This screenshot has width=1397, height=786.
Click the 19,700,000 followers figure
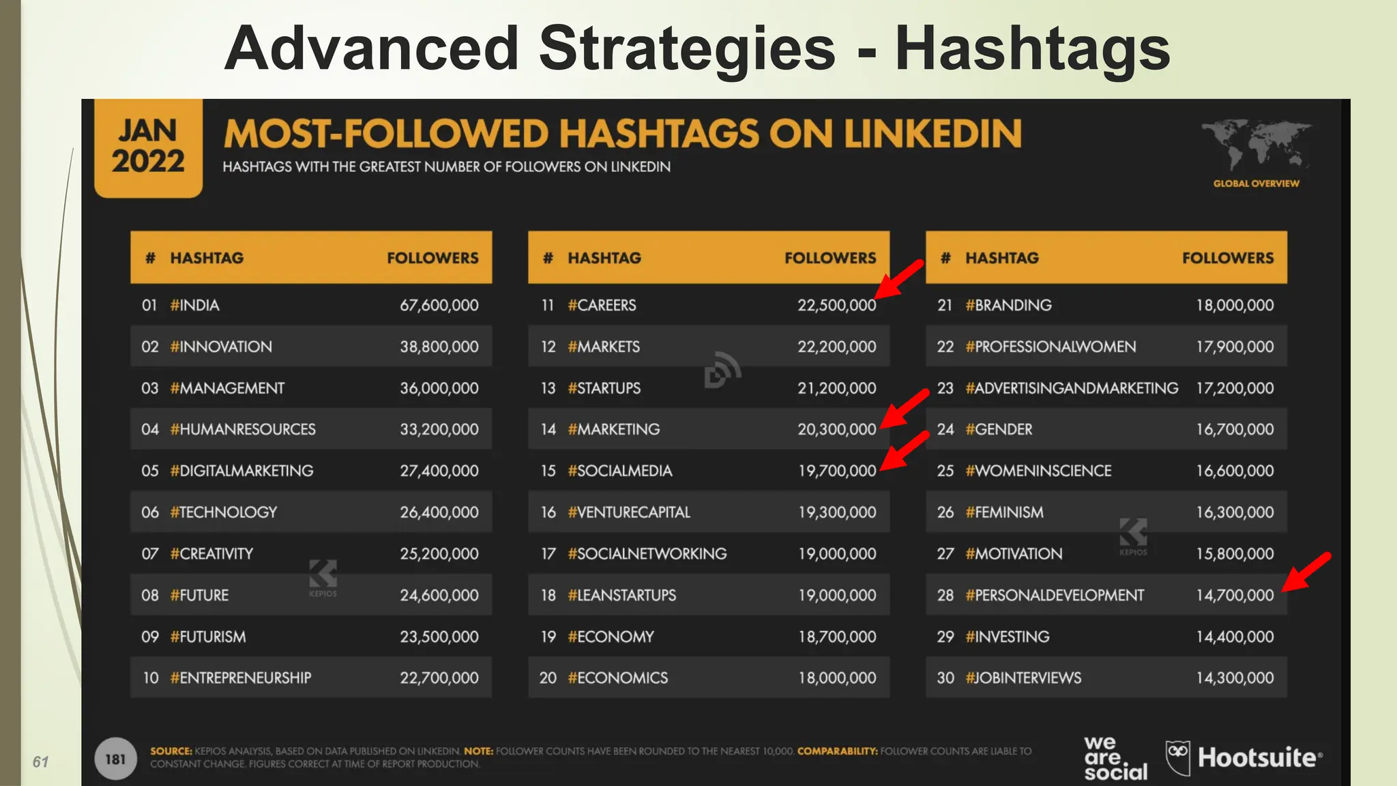[838, 471]
